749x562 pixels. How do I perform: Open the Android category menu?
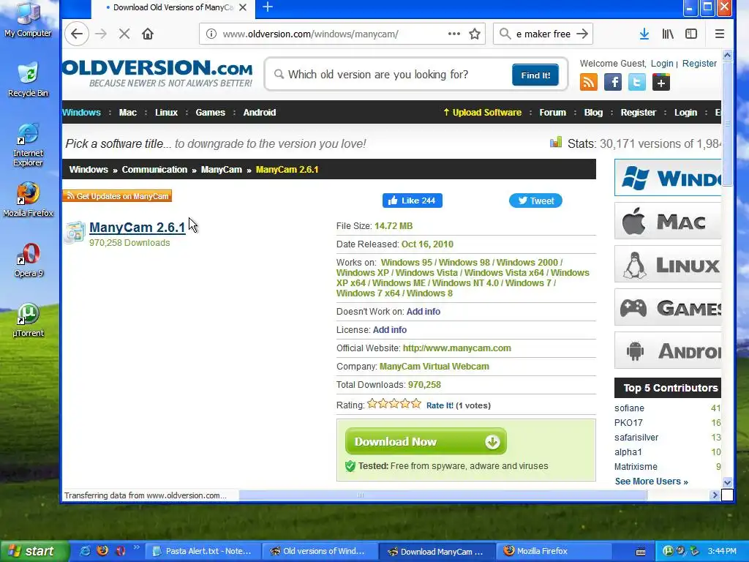[x=260, y=112]
